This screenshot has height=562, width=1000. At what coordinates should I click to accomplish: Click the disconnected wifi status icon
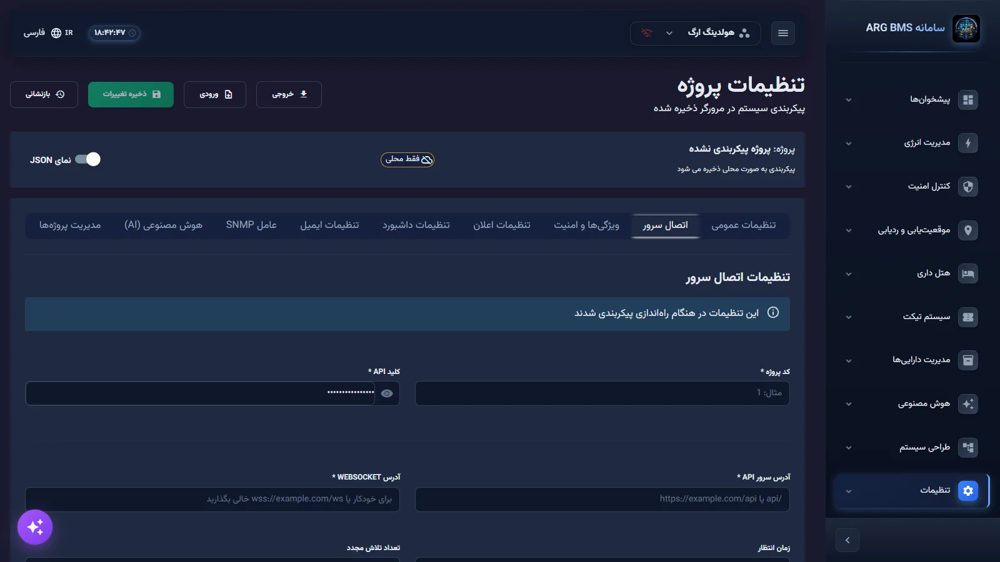[646, 32]
